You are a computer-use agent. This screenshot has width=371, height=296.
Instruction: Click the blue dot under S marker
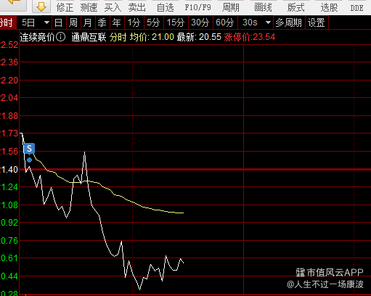[x=29, y=160]
